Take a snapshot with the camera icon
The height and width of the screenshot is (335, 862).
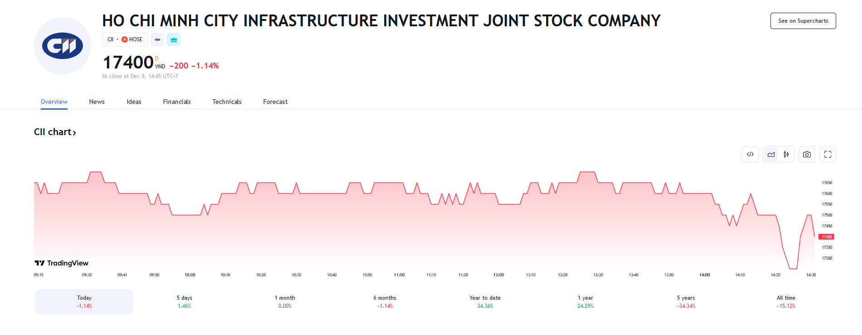pyautogui.click(x=807, y=154)
